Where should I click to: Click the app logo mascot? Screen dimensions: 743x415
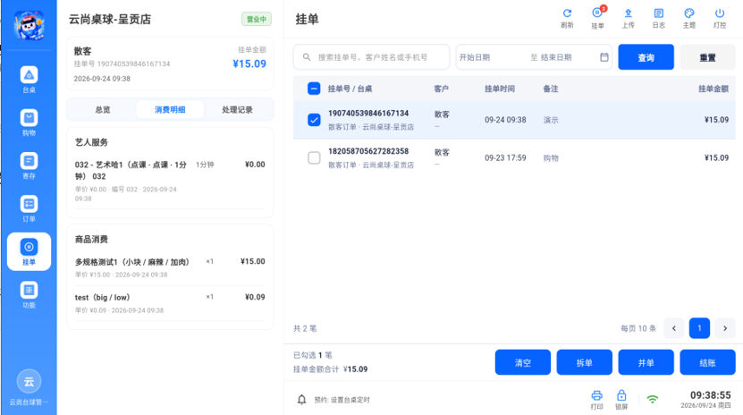(29, 25)
